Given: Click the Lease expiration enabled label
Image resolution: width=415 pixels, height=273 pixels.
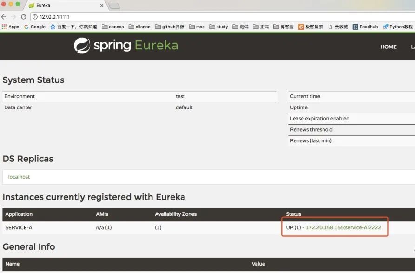Looking at the screenshot, I should (320, 119).
